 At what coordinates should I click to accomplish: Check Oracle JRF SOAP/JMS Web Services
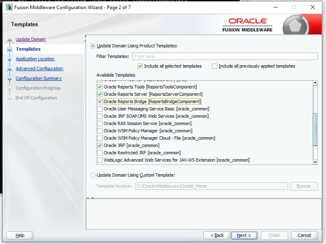pyautogui.click(x=100, y=116)
